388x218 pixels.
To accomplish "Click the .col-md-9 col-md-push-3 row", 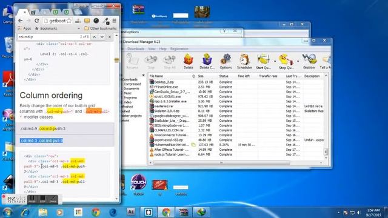I will click(65, 128).
